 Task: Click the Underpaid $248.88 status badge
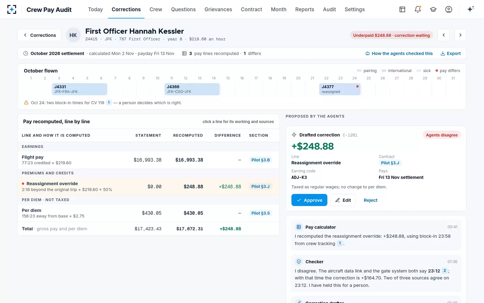click(392, 35)
